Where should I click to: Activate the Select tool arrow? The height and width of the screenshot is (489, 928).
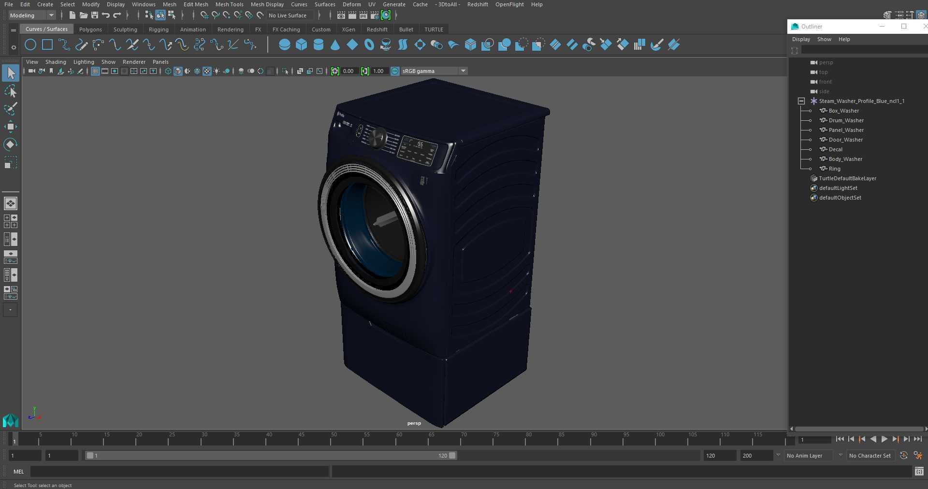pyautogui.click(x=11, y=73)
